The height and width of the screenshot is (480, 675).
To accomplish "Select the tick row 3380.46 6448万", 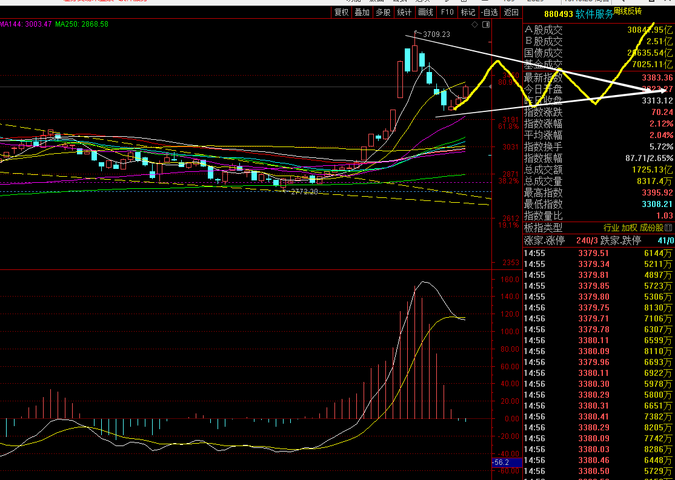I will [x=599, y=460].
